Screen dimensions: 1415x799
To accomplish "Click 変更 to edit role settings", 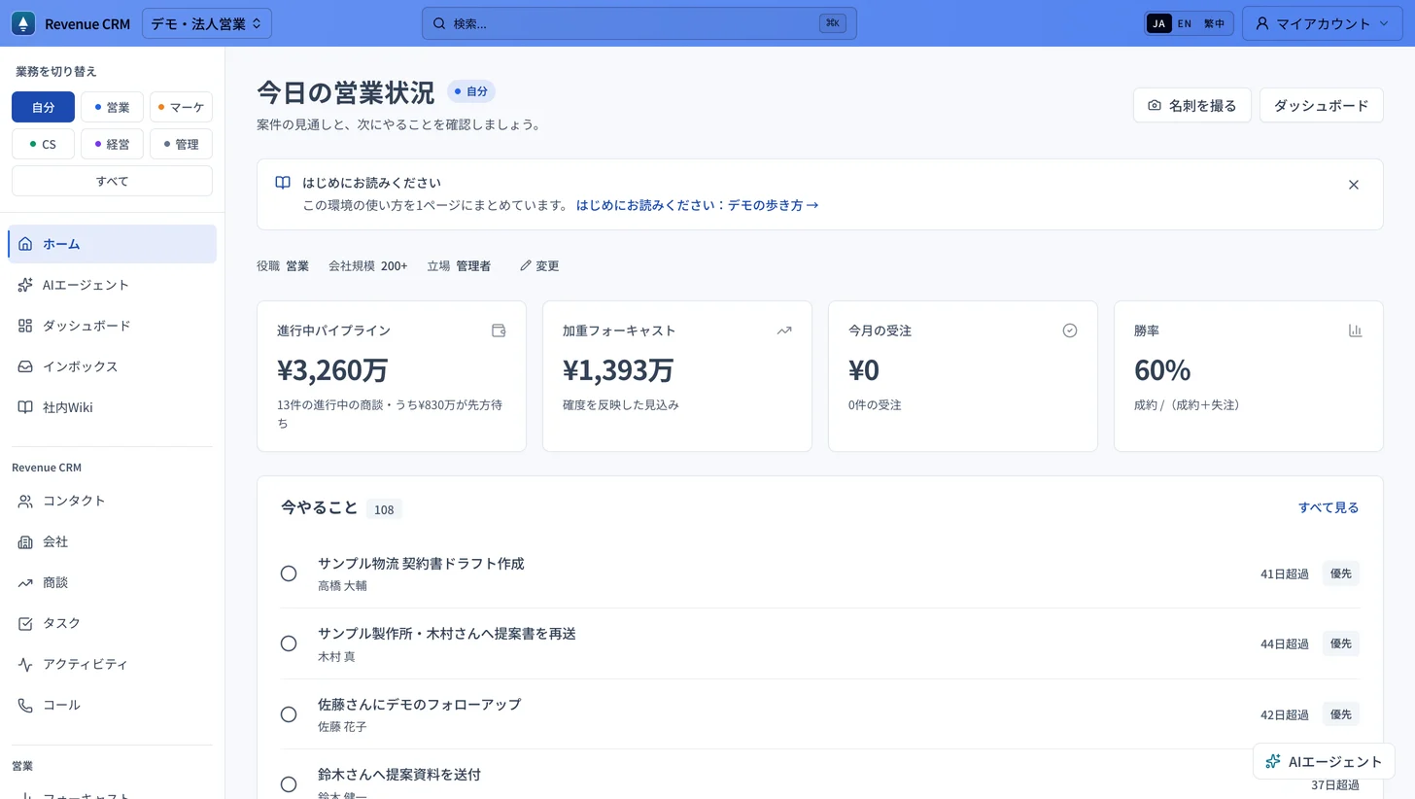I will [539, 265].
